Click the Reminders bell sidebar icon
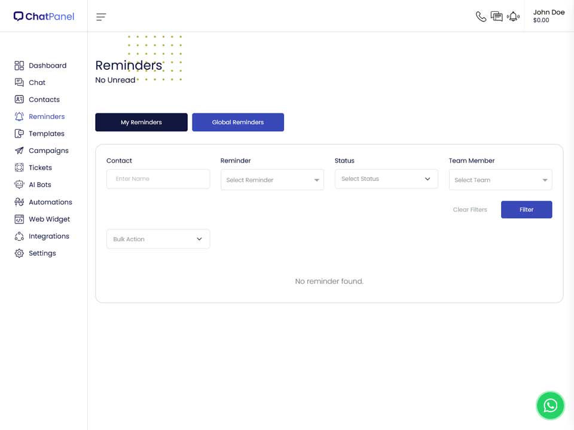The width and height of the screenshot is (574, 430). (19, 116)
